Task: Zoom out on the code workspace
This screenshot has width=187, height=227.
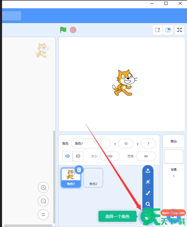Action: coord(43,201)
